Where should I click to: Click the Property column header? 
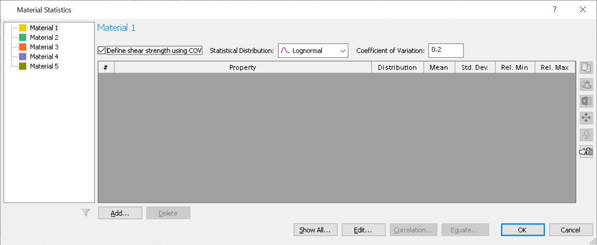click(242, 68)
